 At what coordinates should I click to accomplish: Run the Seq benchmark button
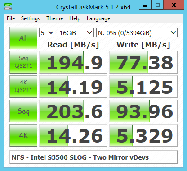click(x=23, y=111)
